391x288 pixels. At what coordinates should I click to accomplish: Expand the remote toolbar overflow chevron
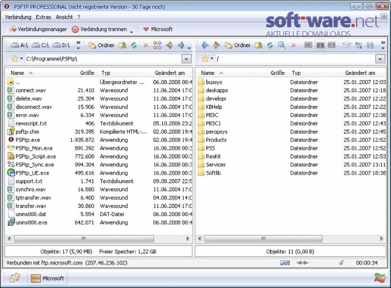click(x=383, y=45)
